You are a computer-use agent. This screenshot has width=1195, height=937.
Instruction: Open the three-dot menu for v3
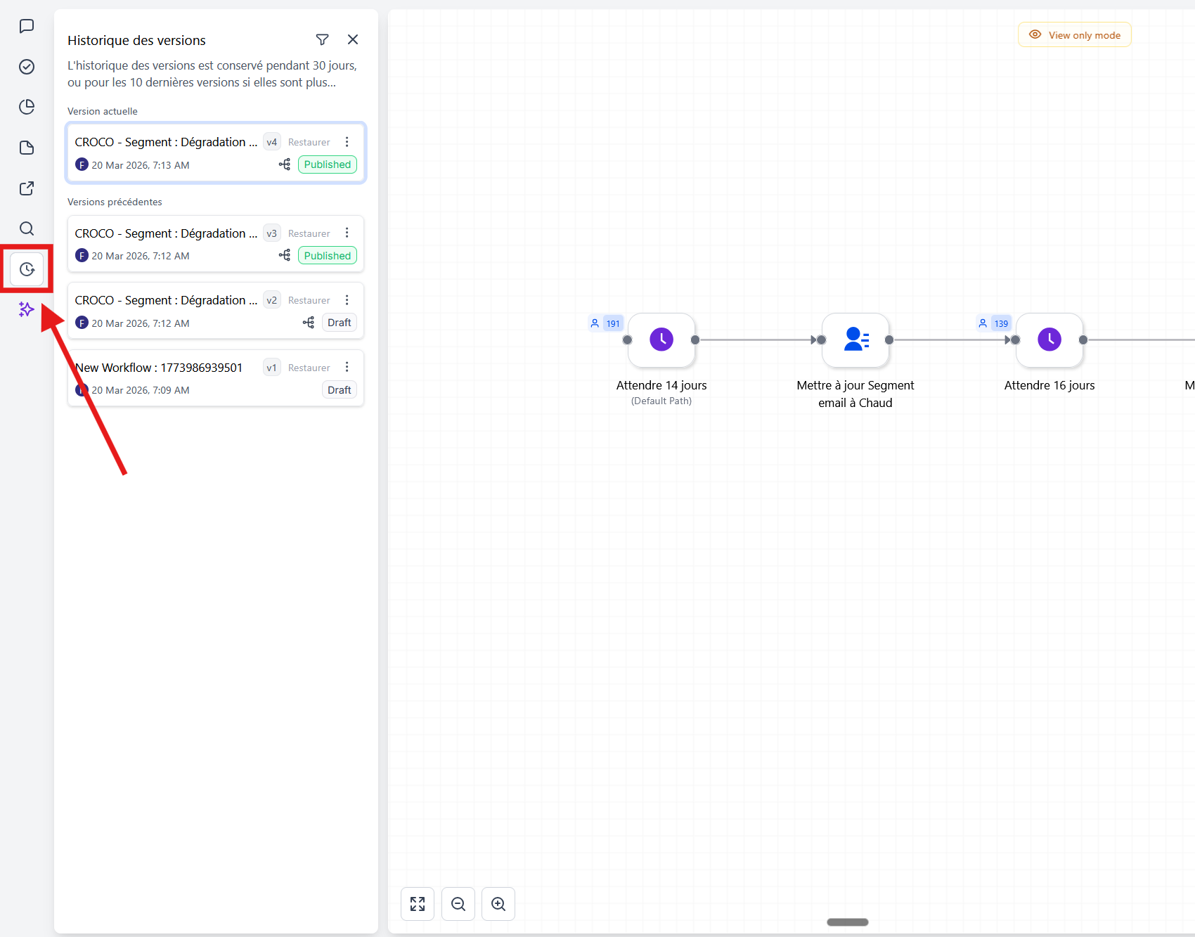[x=347, y=233]
